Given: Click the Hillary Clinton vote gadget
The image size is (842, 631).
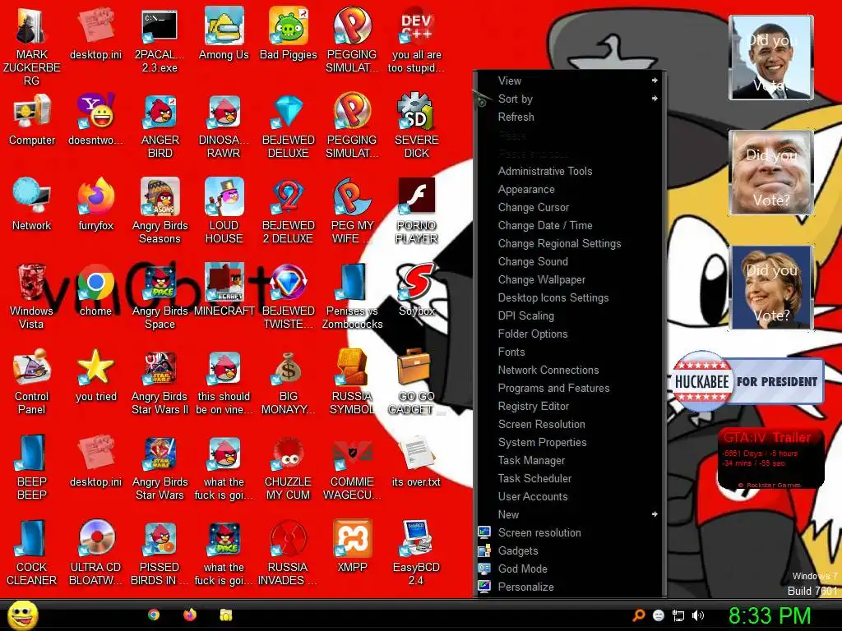Looking at the screenshot, I should pyautogui.click(x=771, y=288).
